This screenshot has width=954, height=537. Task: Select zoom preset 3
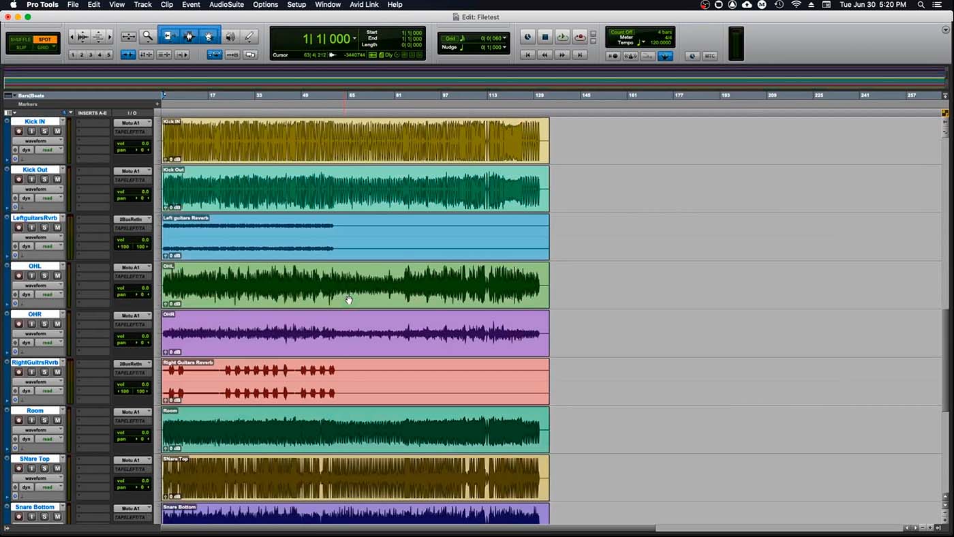point(91,55)
